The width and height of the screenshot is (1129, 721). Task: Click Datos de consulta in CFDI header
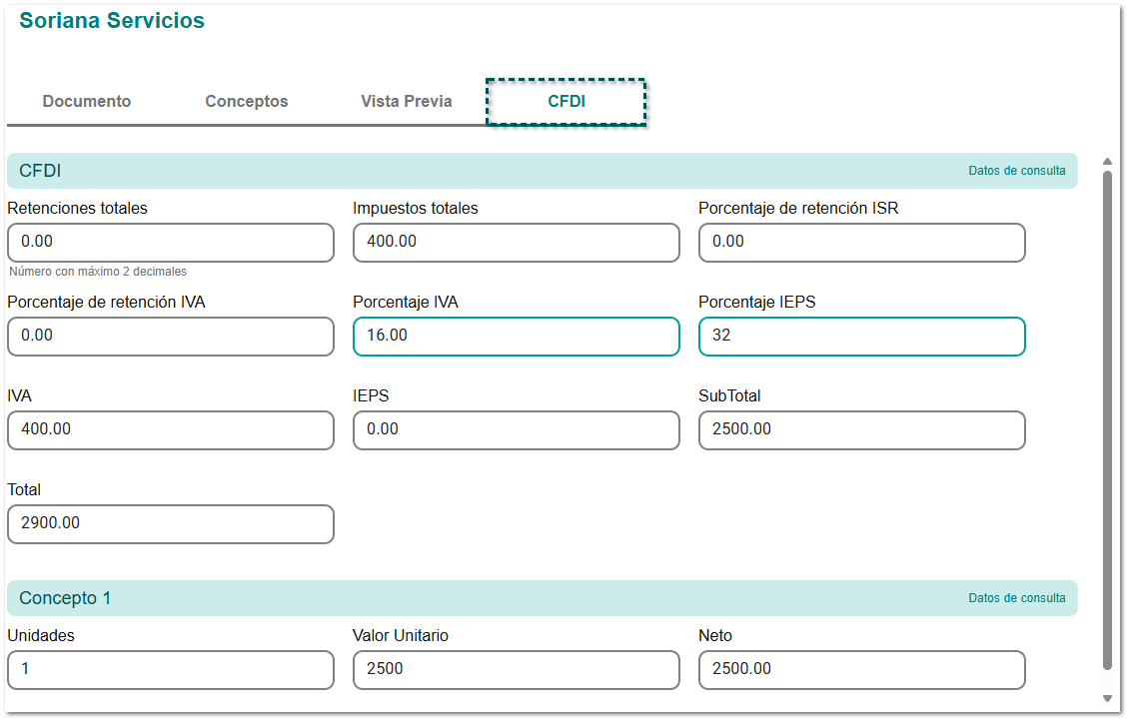1016,171
